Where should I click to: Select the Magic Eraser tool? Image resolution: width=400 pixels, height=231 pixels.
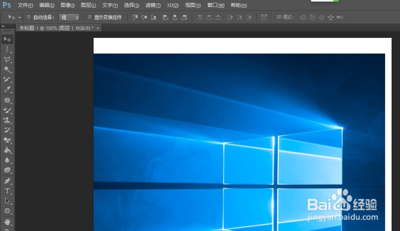7,140
